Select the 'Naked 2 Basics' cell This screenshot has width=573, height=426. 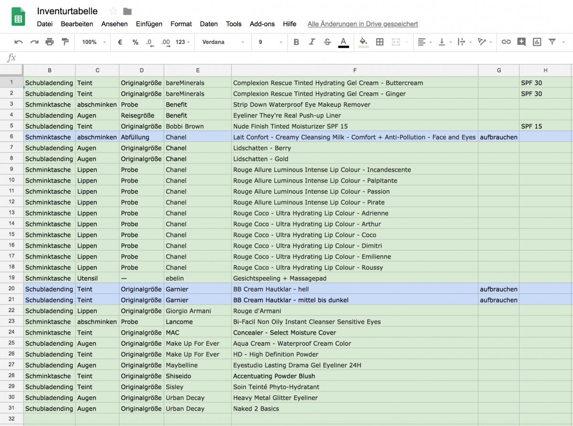click(355, 409)
